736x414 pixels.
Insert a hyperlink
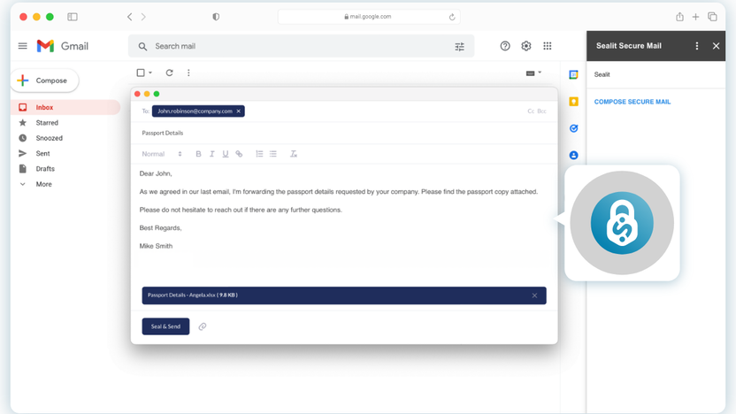(x=239, y=154)
